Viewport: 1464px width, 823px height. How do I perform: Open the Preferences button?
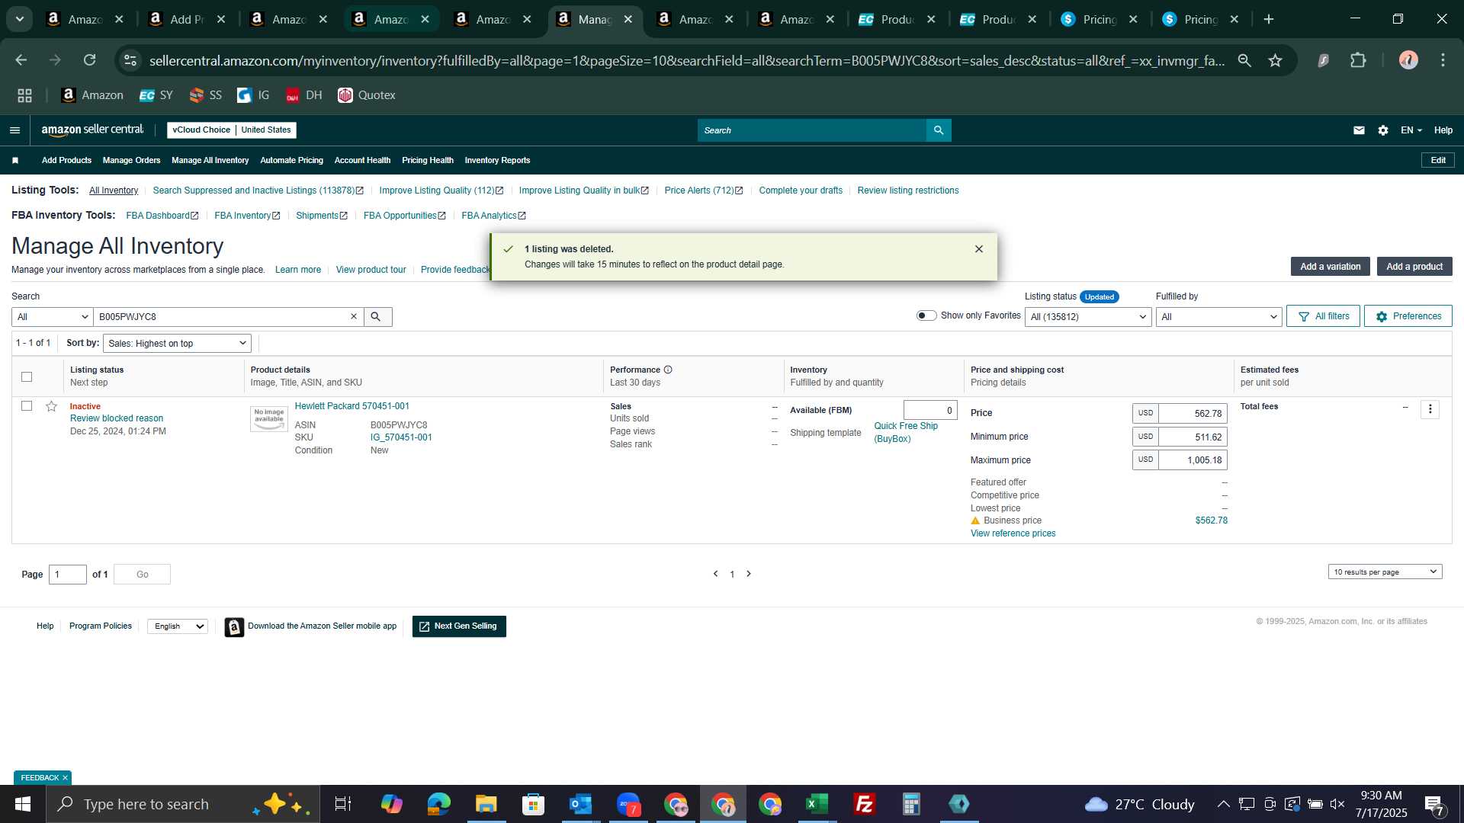(1408, 316)
